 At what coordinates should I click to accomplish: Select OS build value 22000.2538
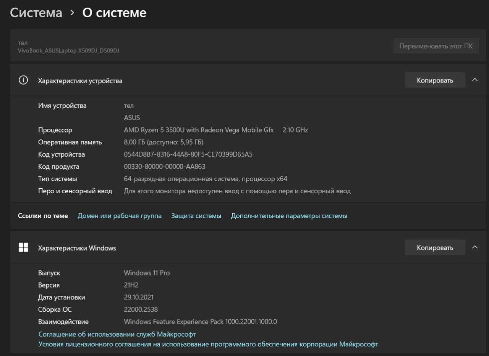141,309
